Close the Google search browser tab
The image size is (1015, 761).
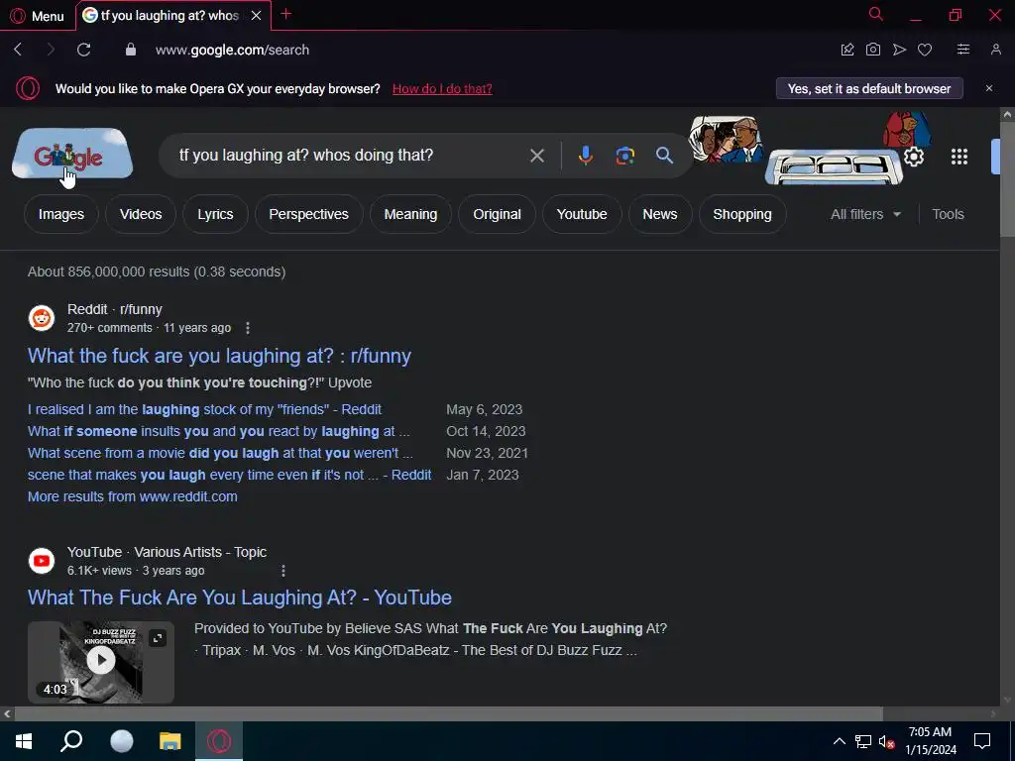click(257, 15)
